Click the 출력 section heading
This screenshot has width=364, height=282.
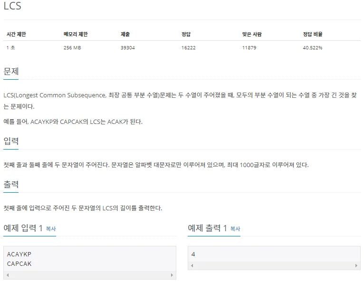11,184
